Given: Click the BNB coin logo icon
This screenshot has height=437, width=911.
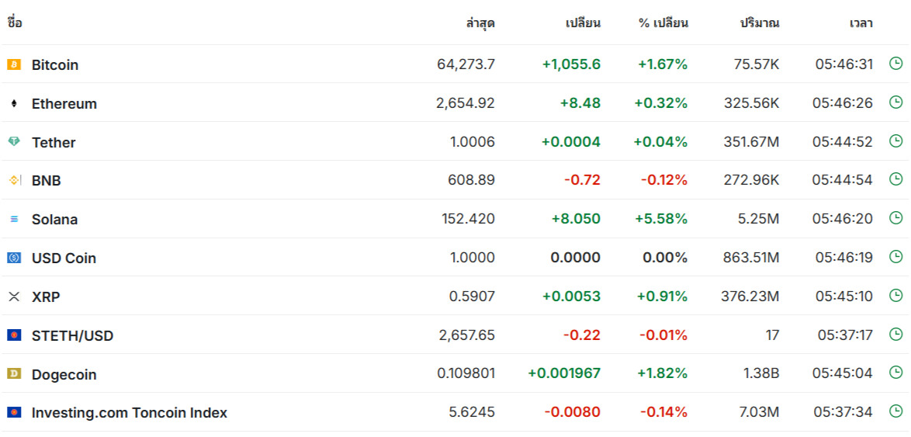Looking at the screenshot, I should 15,181.
